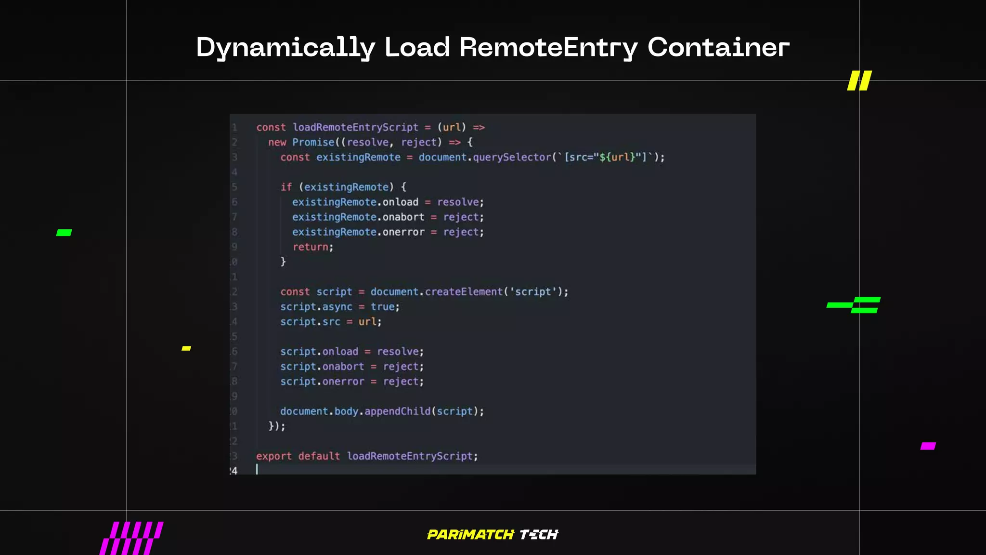Click 'script.onerror = reject;' line
The width and height of the screenshot is (986, 555).
[352, 381]
